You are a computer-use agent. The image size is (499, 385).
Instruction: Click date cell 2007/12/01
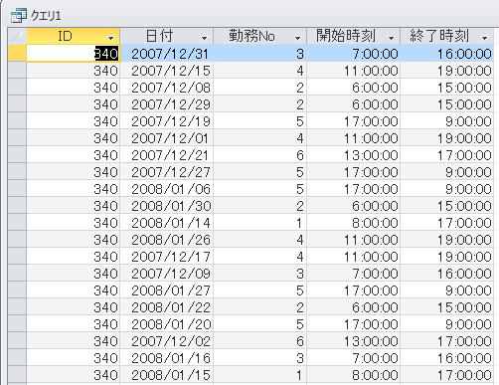pyautogui.click(x=167, y=138)
